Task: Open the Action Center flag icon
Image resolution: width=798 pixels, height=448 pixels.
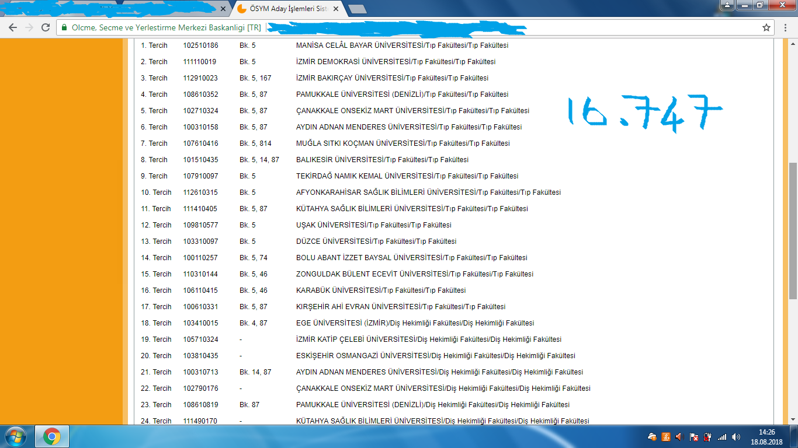Action: (694, 436)
